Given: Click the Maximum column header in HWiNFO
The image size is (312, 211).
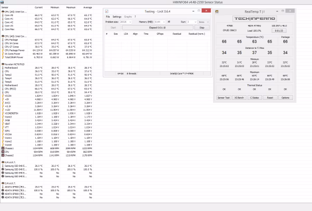Looking at the screenshot, I should (71, 8).
